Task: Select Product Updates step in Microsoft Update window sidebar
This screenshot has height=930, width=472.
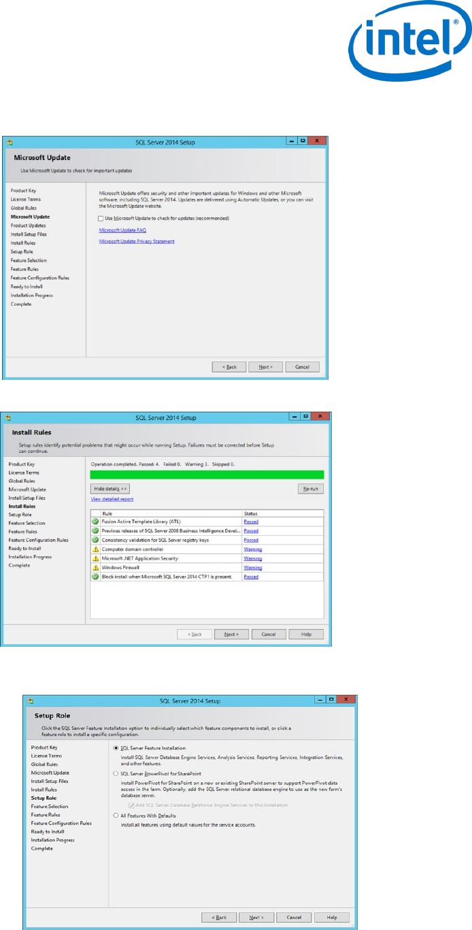Action: (29, 225)
